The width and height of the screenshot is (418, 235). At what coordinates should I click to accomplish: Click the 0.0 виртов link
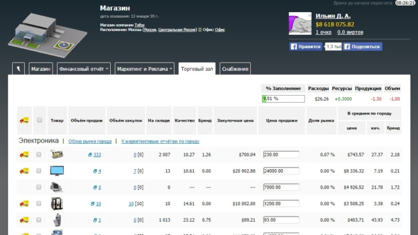[350, 32]
